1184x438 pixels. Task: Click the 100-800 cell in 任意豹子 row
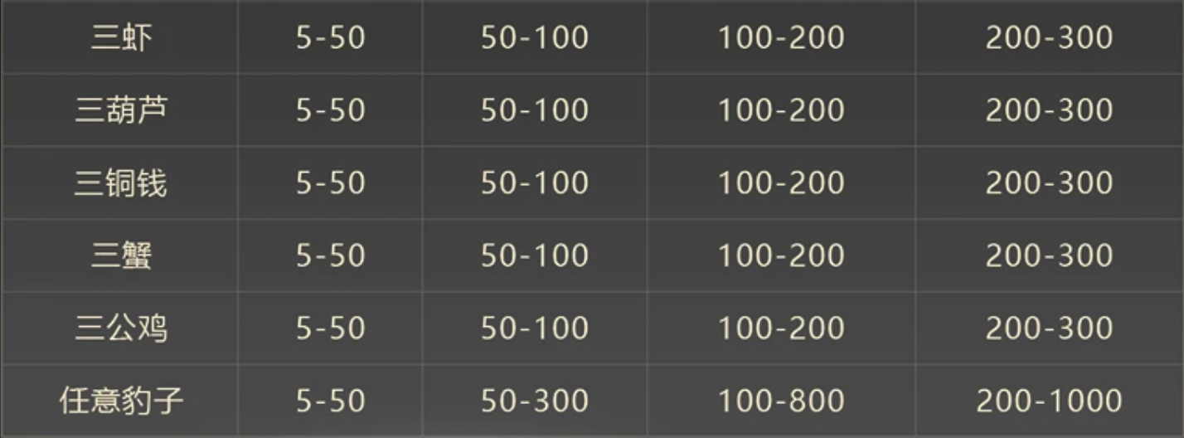pyautogui.click(x=781, y=401)
